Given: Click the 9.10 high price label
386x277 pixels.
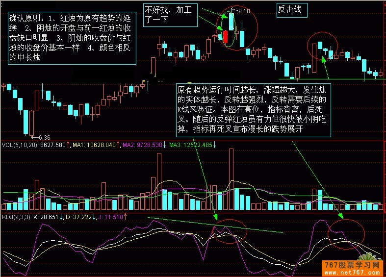Looking at the screenshot, I should pyautogui.click(x=244, y=11).
